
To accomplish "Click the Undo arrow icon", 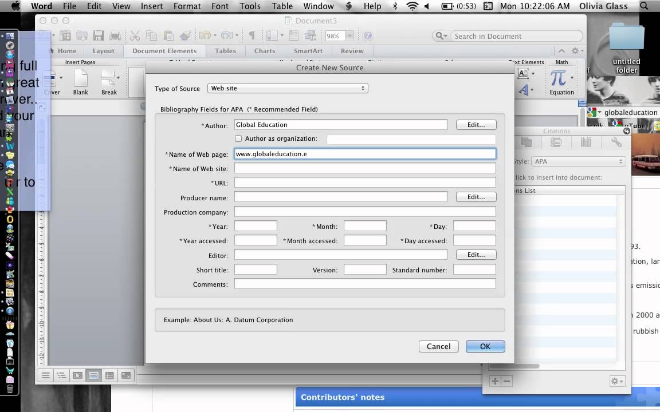I will pos(205,35).
